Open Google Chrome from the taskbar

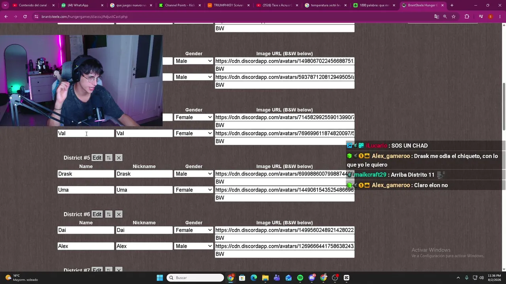(230, 278)
